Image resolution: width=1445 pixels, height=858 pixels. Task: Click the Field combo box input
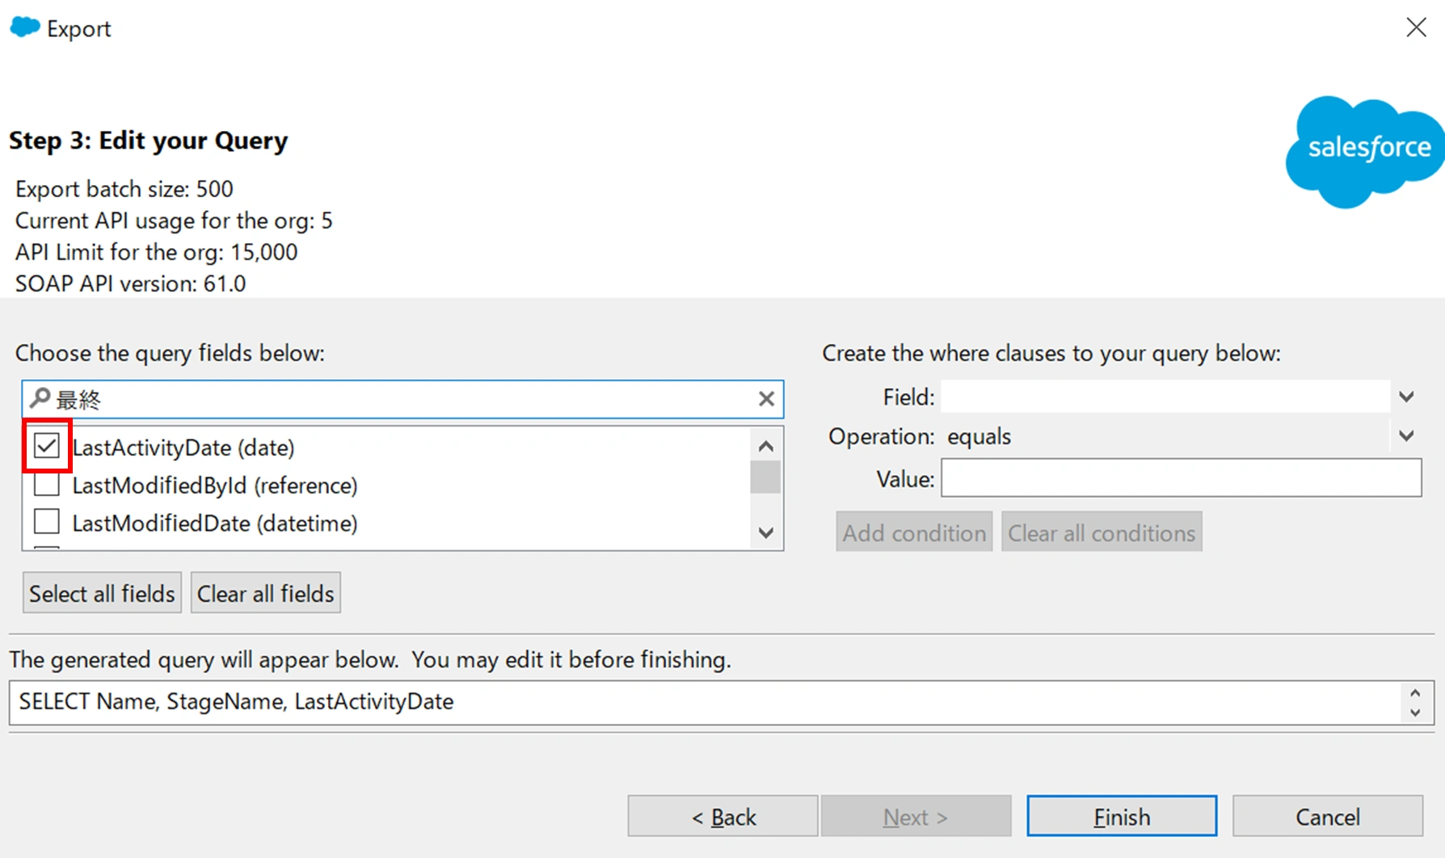point(1165,397)
